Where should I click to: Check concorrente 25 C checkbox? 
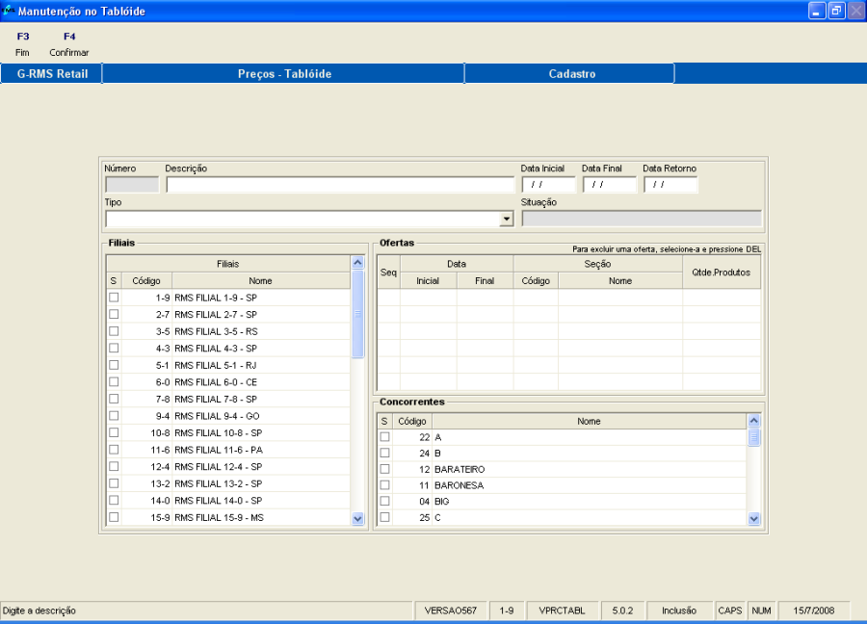coord(384,517)
